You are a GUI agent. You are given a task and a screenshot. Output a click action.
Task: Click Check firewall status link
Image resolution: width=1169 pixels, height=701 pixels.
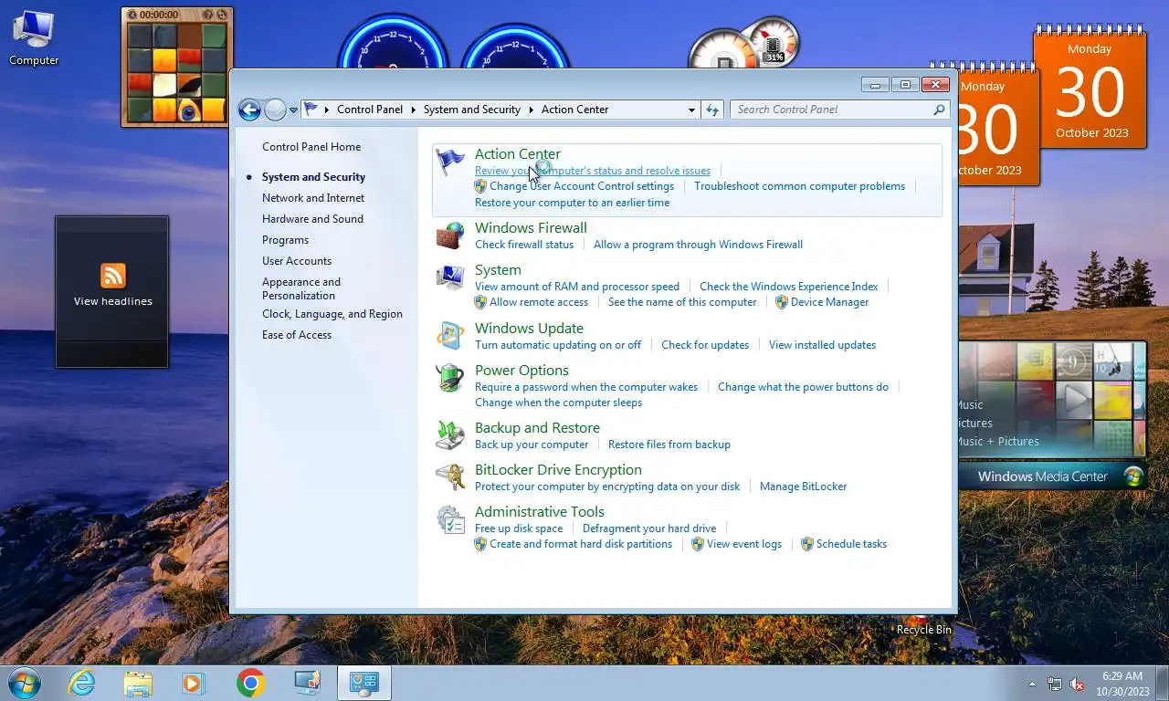(524, 245)
